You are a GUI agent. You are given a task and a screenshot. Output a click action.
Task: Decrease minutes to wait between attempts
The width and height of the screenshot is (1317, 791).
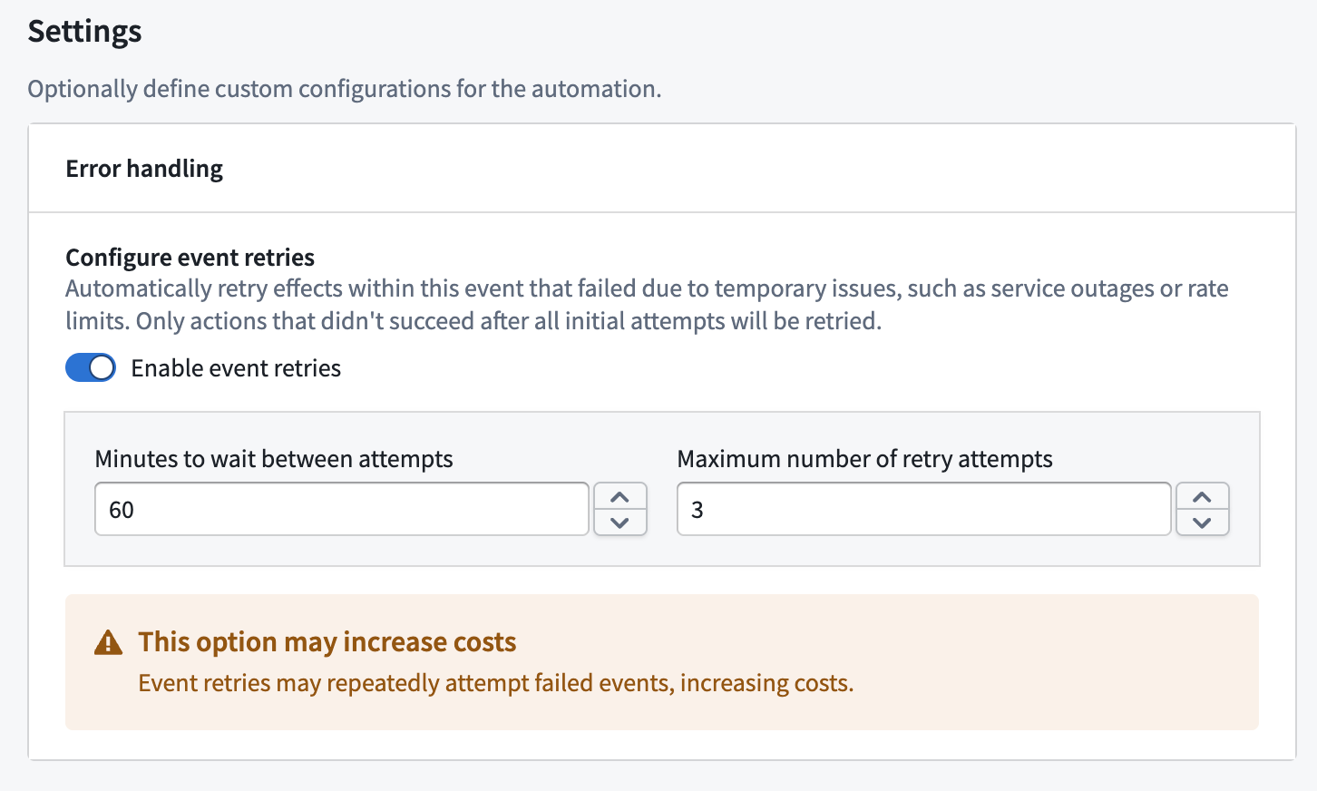click(620, 522)
